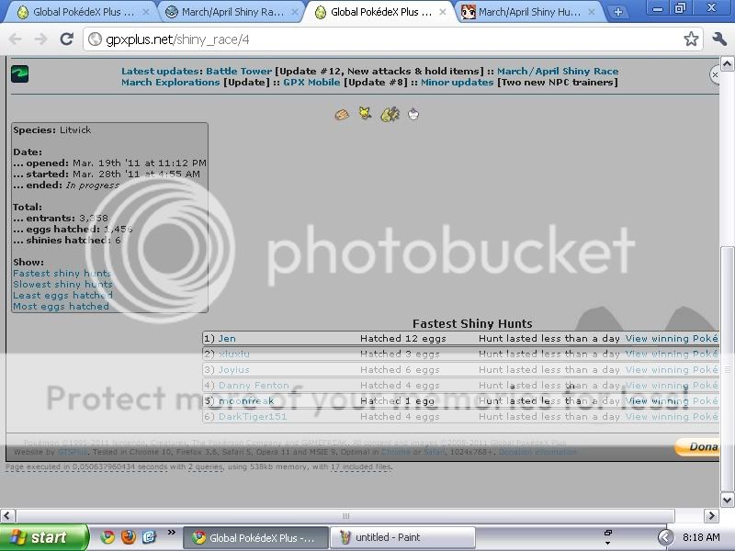Open a new tab with the plus button
This screenshot has width=735, height=551.
617,12
